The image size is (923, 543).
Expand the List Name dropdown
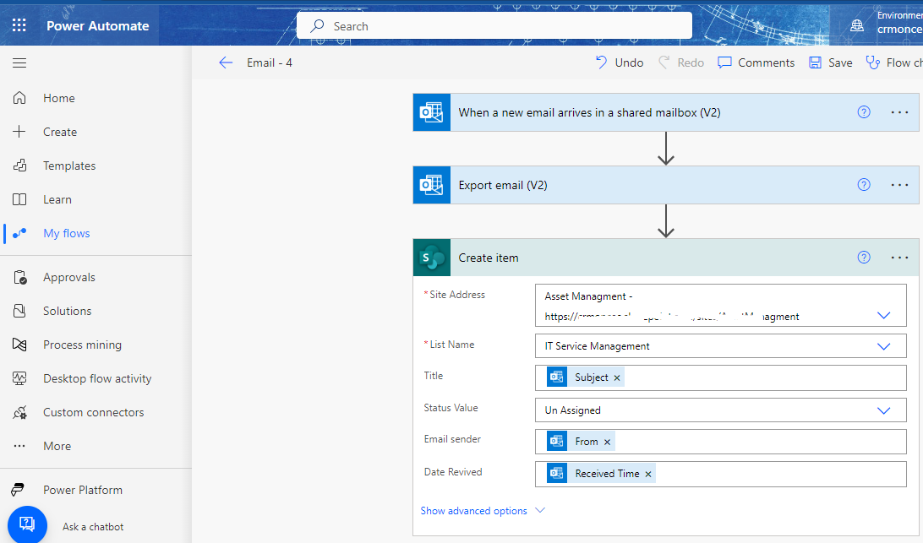(883, 346)
